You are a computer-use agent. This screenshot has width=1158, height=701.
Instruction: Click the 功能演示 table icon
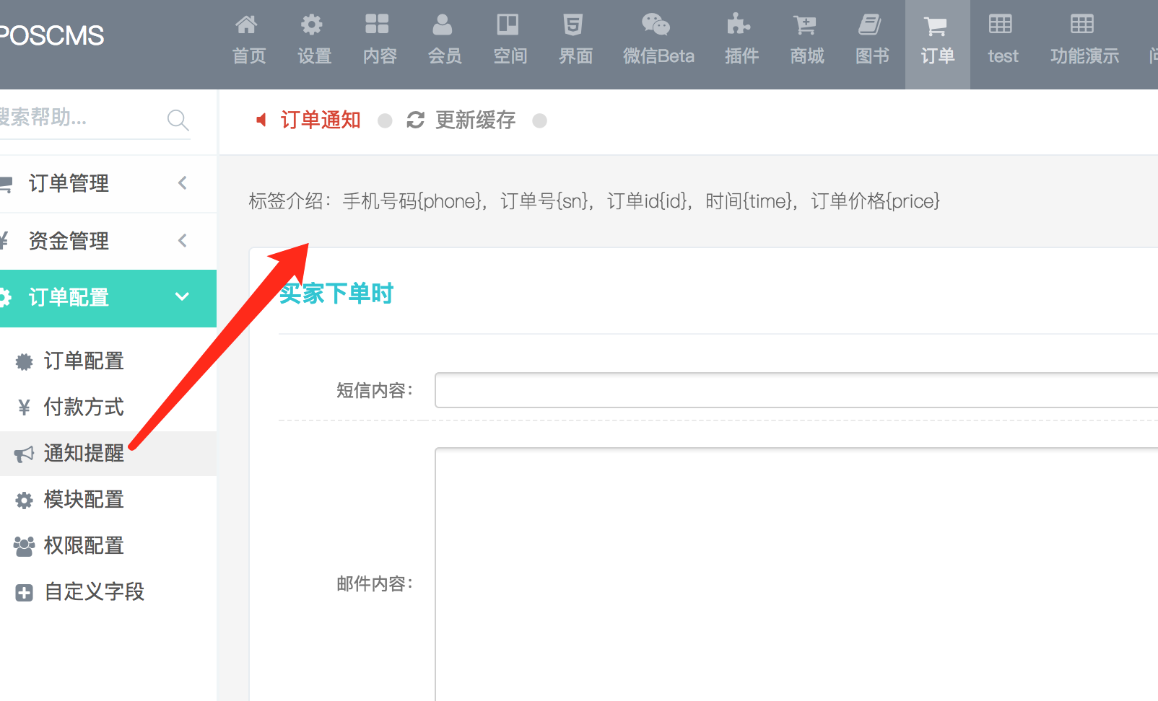1082,24
